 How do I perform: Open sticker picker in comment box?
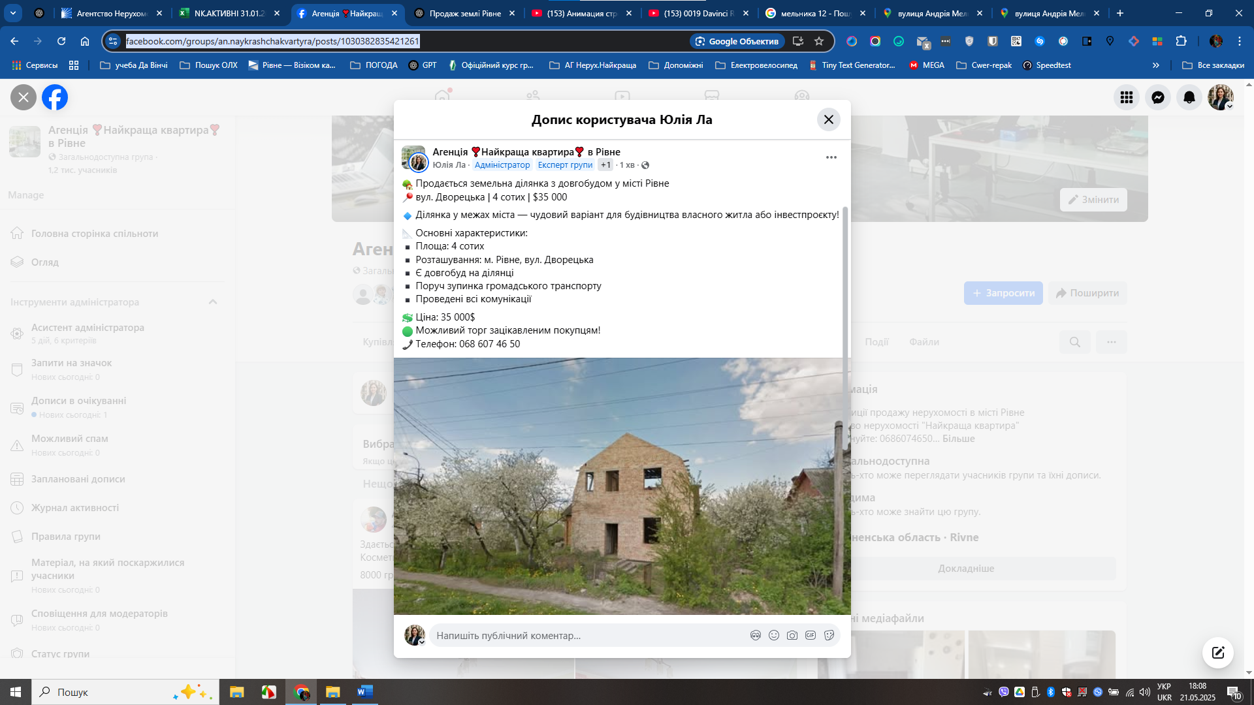tap(829, 635)
